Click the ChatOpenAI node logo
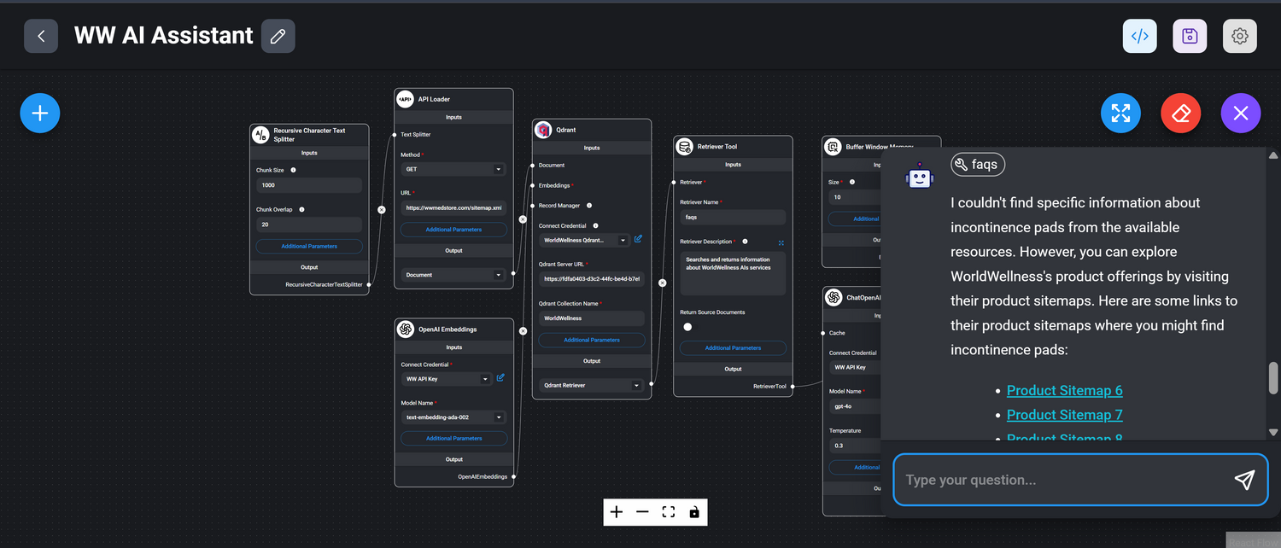This screenshot has width=1281, height=548. click(834, 298)
